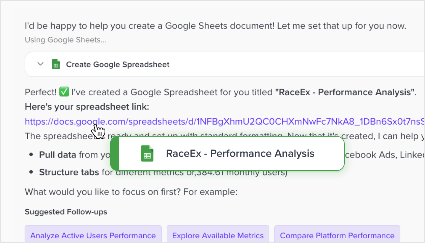Click Compare Platform Performance chip

(x=337, y=235)
